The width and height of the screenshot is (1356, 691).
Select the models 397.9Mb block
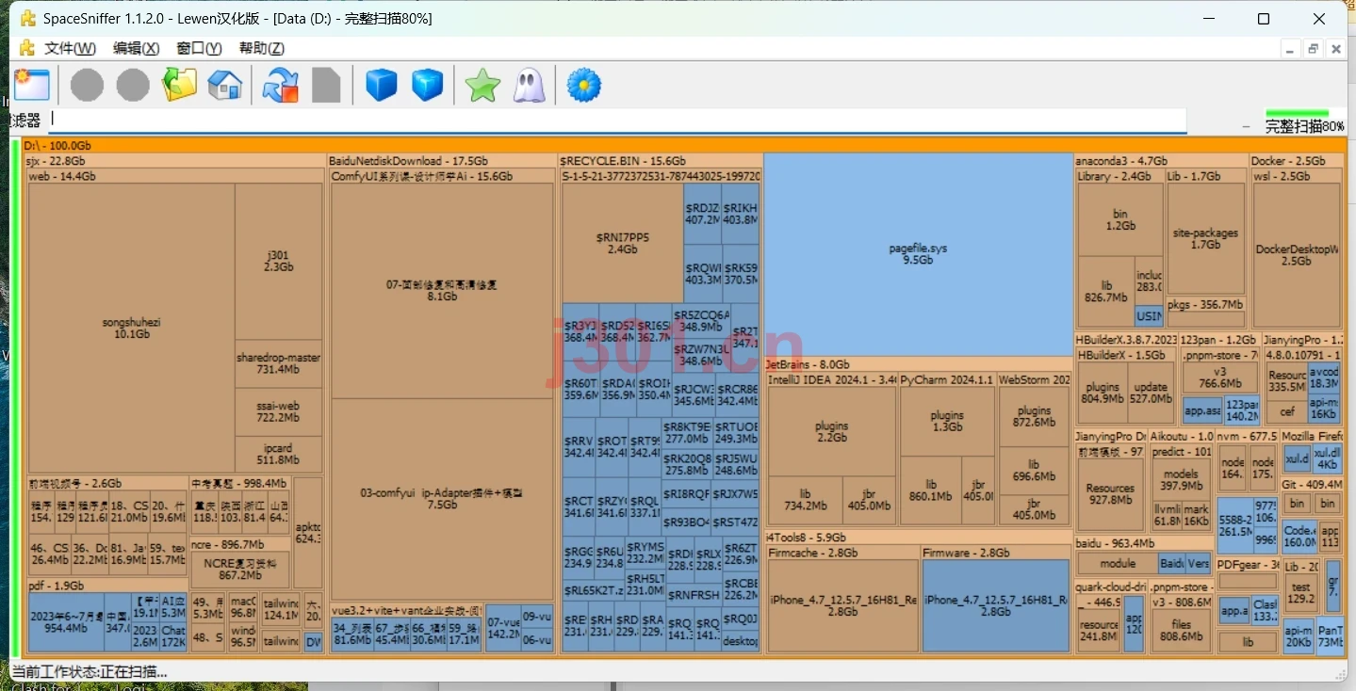tap(1181, 480)
